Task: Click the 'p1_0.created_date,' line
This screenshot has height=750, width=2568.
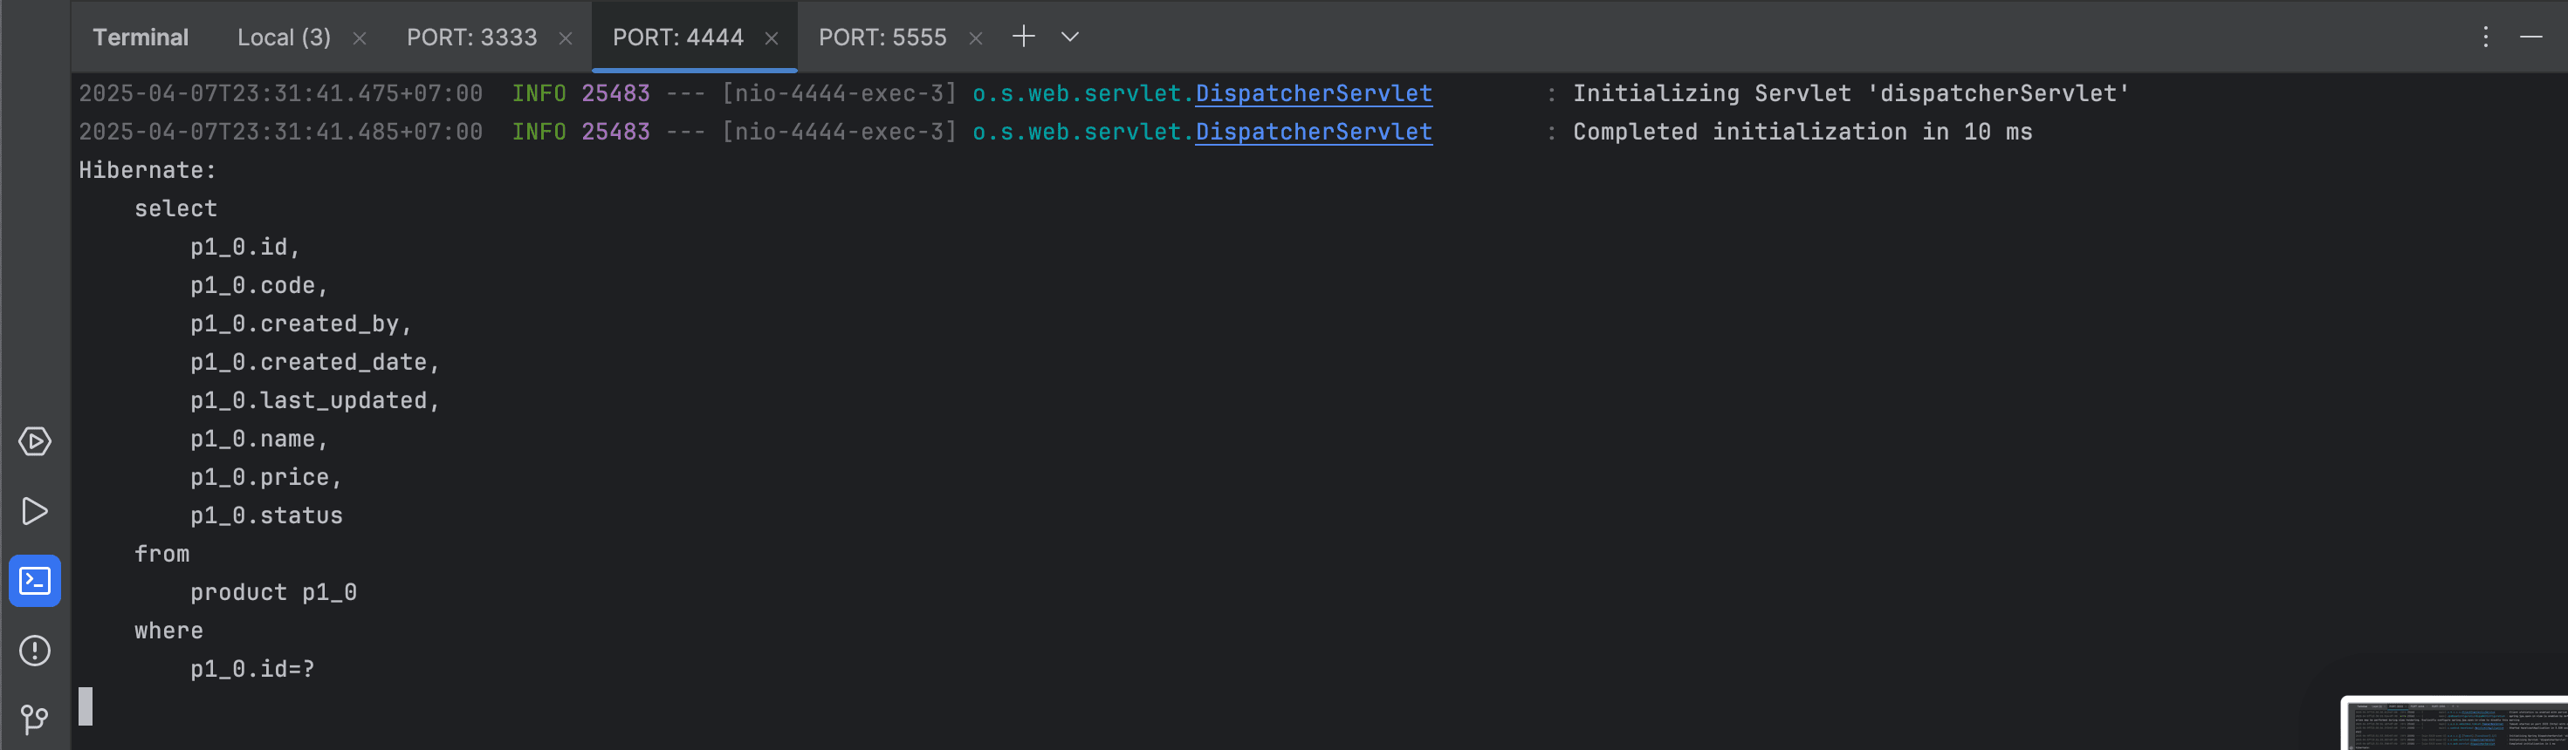Action: pos(315,363)
